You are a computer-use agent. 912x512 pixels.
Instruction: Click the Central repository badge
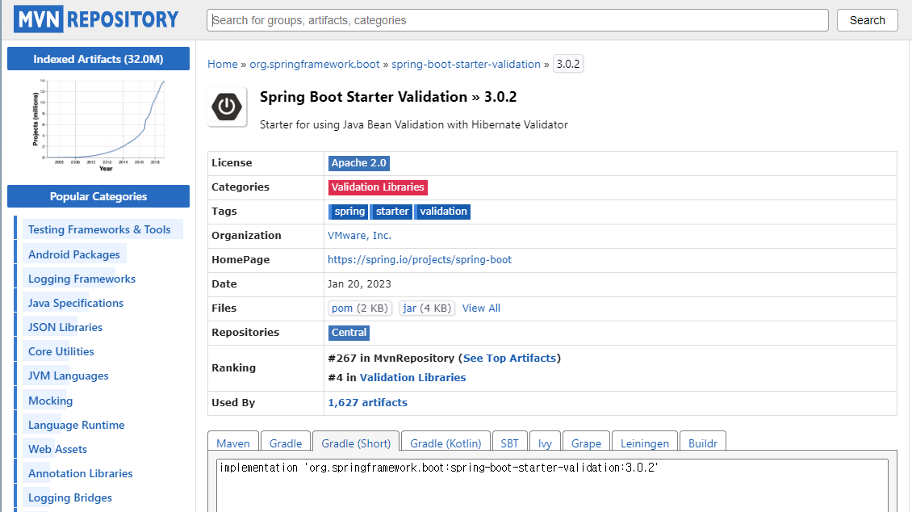click(349, 333)
